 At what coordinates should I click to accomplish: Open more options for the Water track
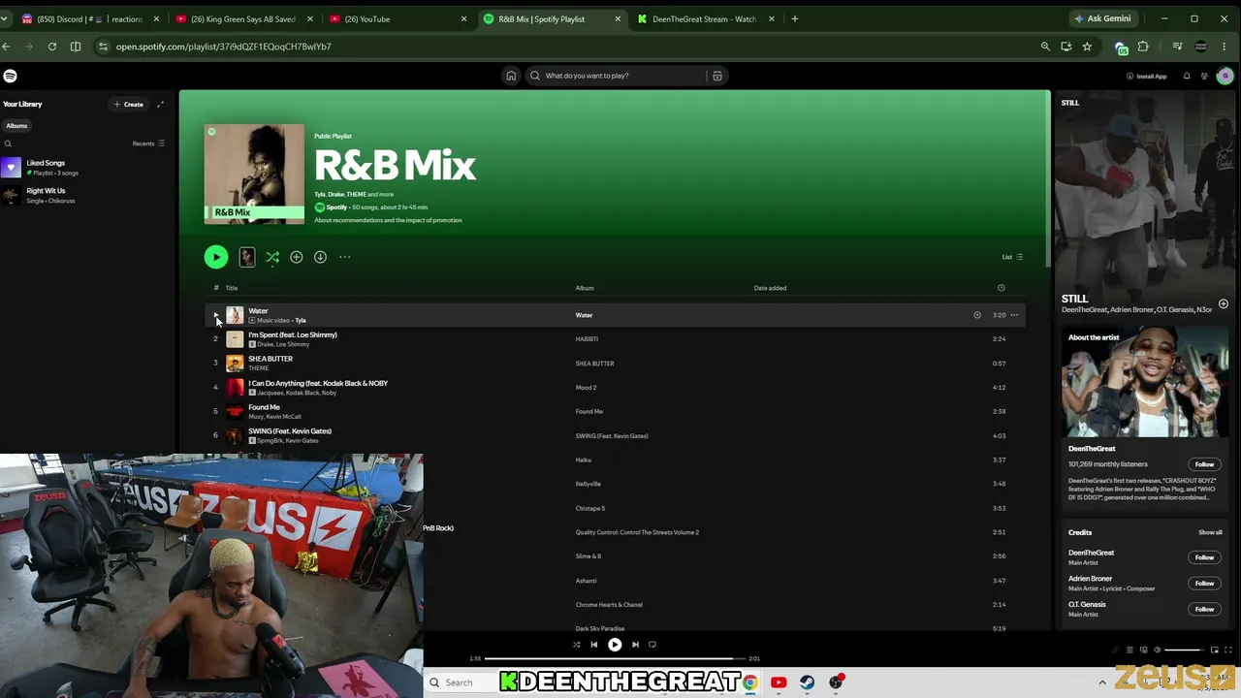1014,315
